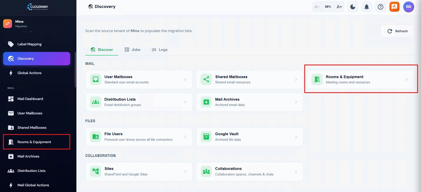Open help via the question mark icon
The height and width of the screenshot is (192, 421).
tap(380, 7)
